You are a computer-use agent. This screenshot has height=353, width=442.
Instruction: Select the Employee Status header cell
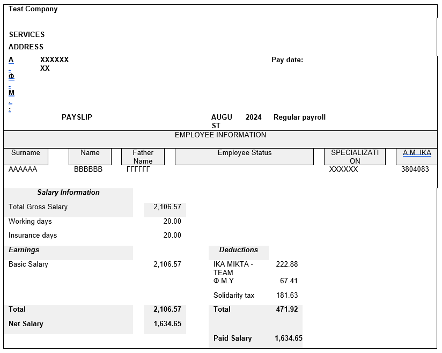coord(244,152)
